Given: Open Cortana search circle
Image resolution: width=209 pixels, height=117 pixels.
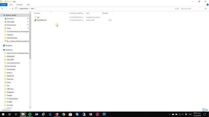Looking at the screenshot, I should coord(9,114).
